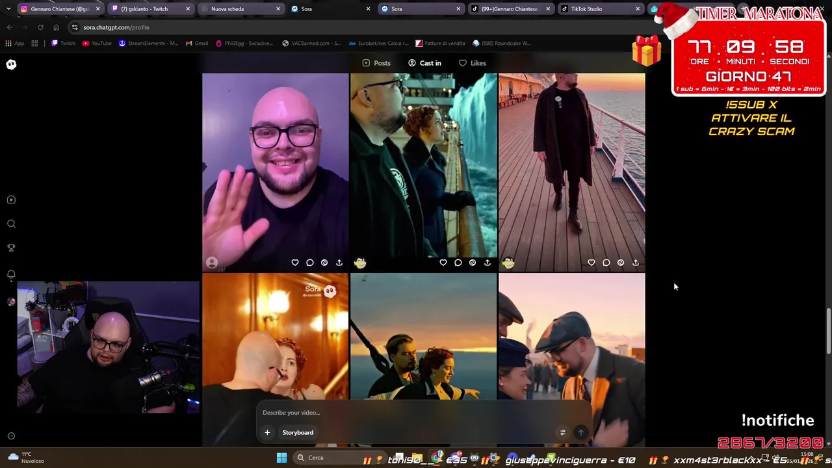
Task: Open the waving selfie video thumbnail
Action: click(x=275, y=172)
